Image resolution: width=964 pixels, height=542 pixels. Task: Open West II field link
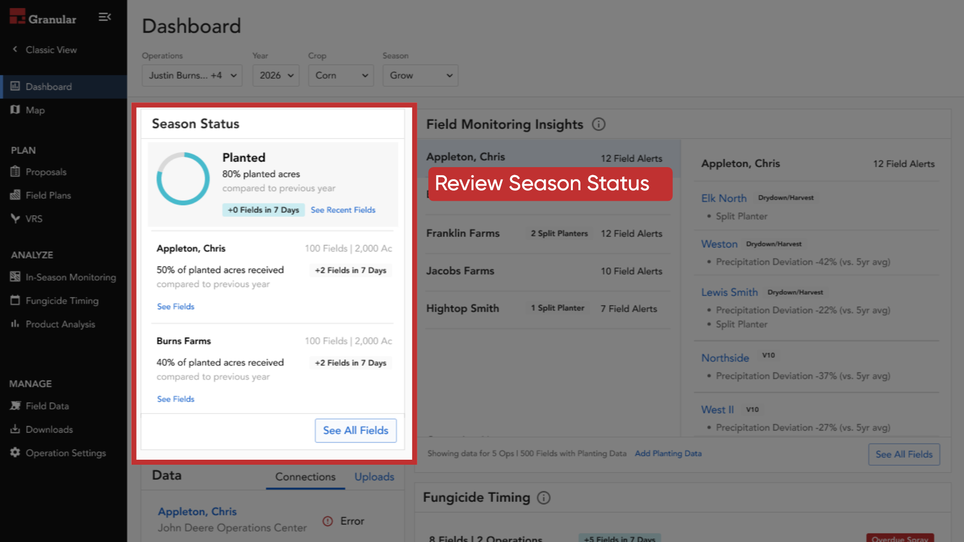[717, 410]
